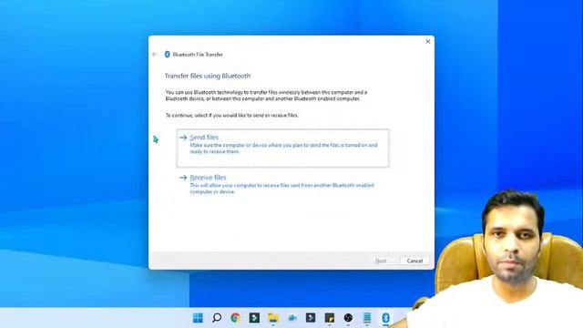Open the teal stacked-lines app in taskbar

coord(367,318)
